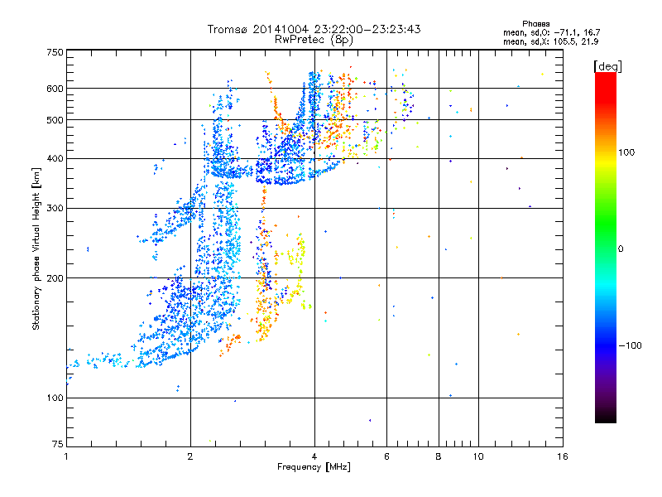The height and width of the screenshot is (497, 662).
Task: Click the y-axis tick label '600'
Action: point(55,89)
